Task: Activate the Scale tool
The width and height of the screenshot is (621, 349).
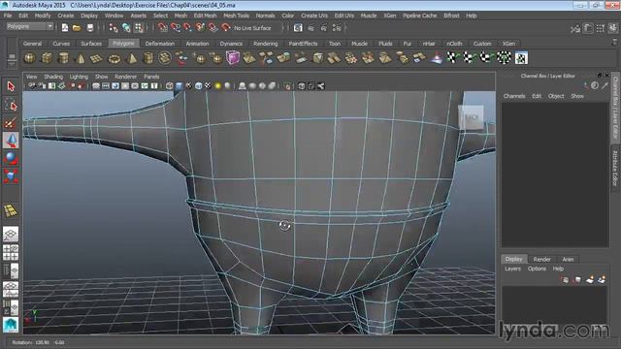Action: coord(11,175)
